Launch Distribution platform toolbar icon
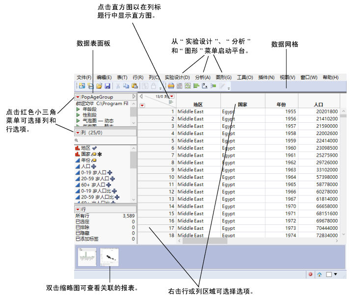This screenshot has width=352, height=300. pyautogui.click(x=171, y=86)
